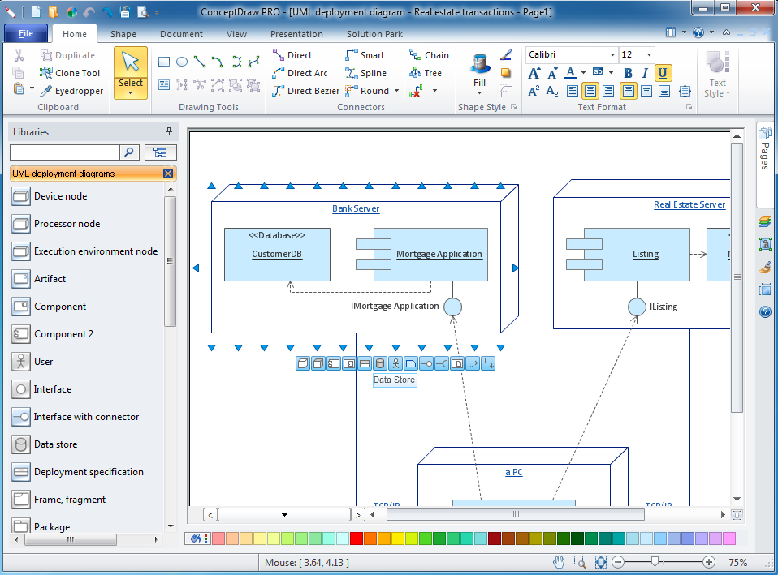Switch to the Shape ribbon tab
Image resolution: width=778 pixels, height=575 pixels.
tap(123, 34)
